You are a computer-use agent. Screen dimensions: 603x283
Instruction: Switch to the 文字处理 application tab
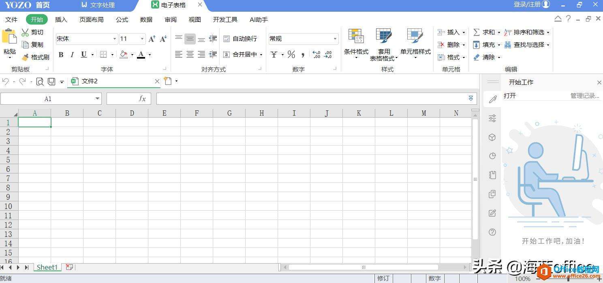coord(98,5)
